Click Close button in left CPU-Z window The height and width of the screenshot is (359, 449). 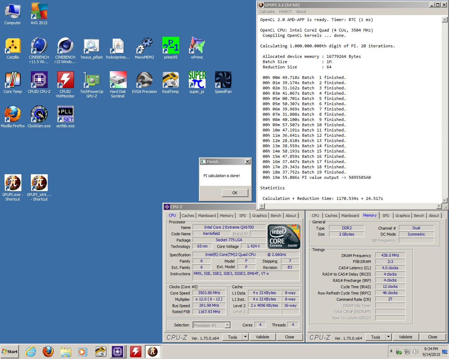(289, 337)
